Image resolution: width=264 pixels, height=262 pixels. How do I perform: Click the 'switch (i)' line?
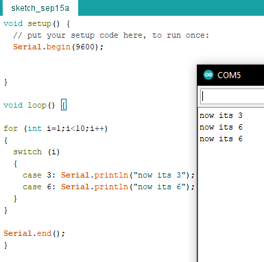coord(36,152)
